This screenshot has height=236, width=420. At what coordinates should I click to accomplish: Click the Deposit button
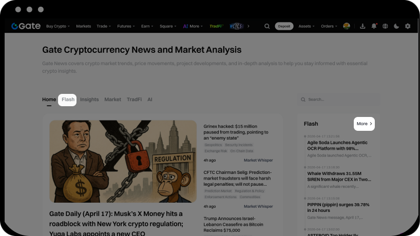(x=284, y=26)
